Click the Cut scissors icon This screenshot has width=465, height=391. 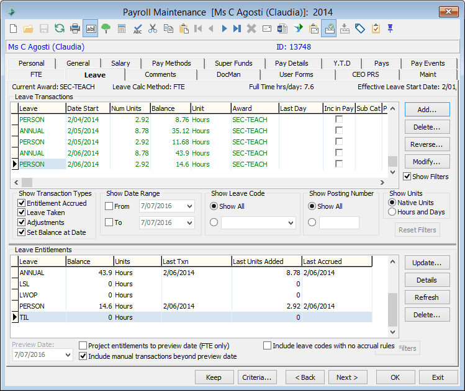153,29
